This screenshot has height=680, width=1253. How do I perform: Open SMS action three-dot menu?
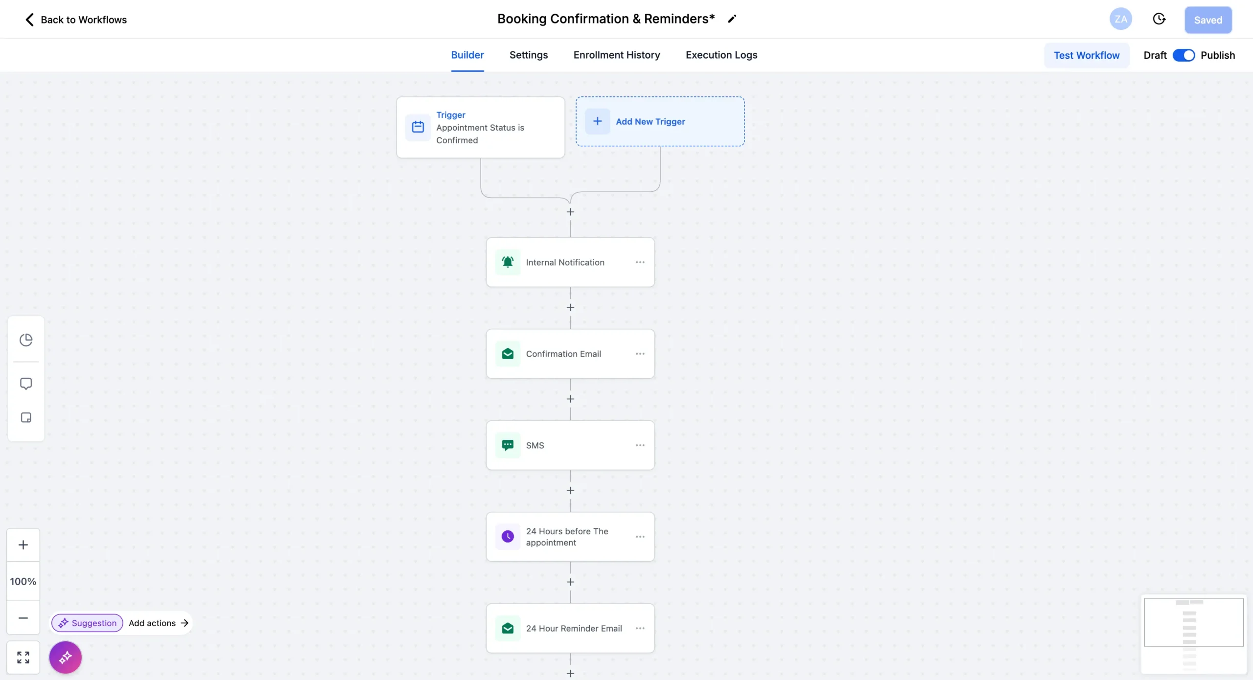pyautogui.click(x=640, y=445)
